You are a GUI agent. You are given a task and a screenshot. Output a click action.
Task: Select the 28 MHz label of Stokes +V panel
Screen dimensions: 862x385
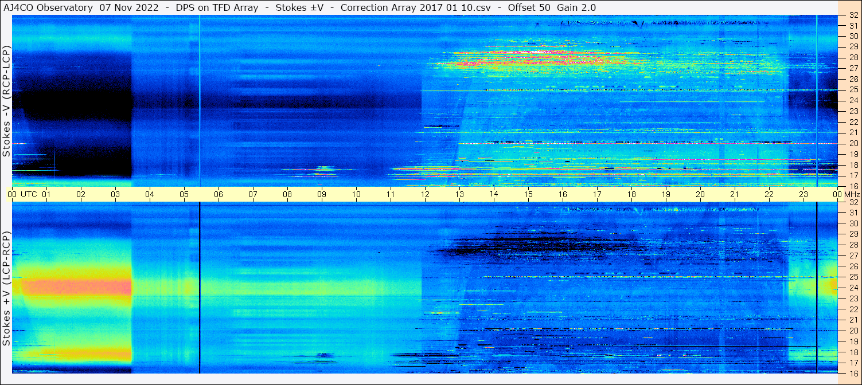(x=853, y=245)
